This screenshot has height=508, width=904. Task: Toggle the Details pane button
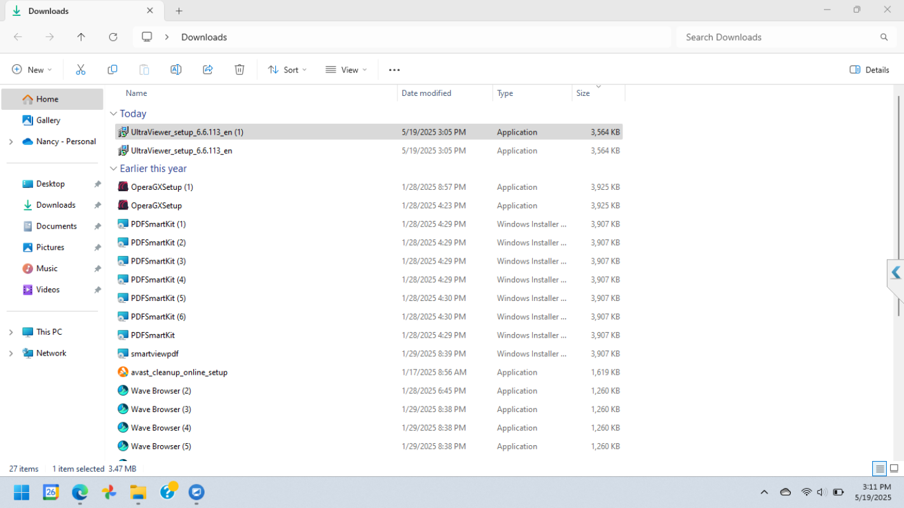[869, 70]
